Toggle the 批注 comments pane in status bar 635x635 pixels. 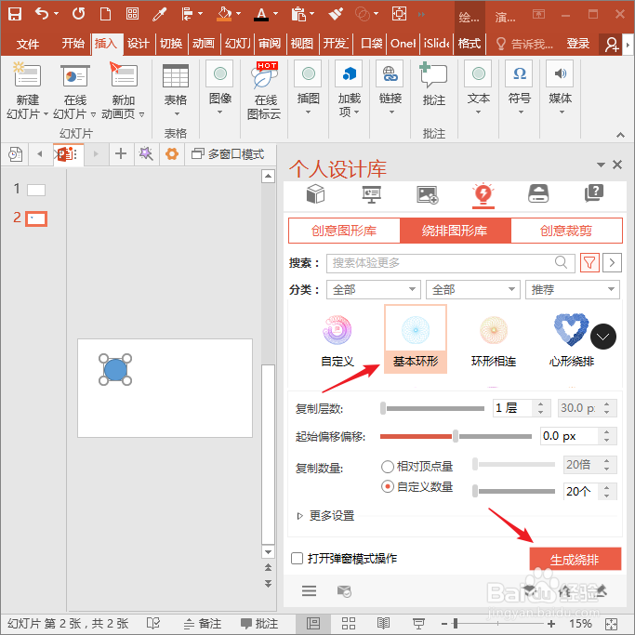tap(259, 623)
